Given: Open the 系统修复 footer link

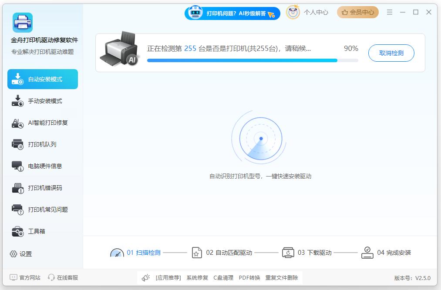Looking at the screenshot, I should [x=198, y=277].
